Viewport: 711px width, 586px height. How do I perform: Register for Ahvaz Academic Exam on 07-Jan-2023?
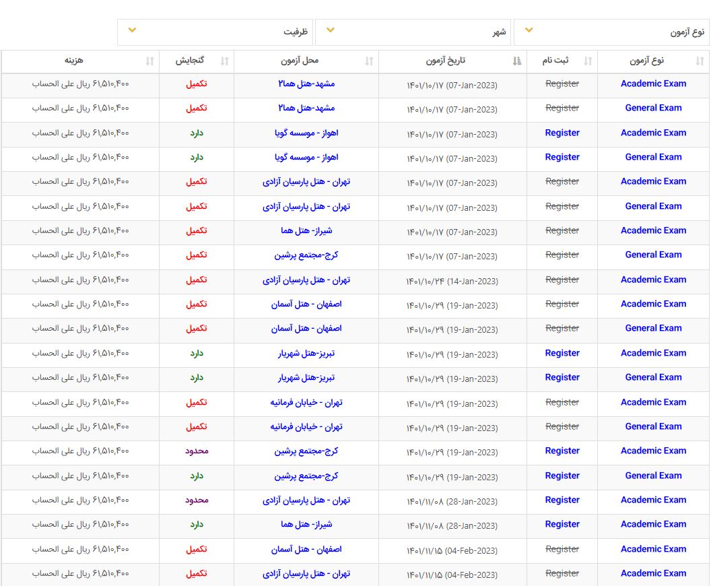coord(562,133)
